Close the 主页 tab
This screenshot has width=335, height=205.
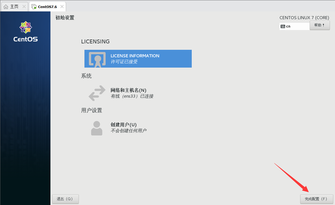click(x=24, y=6)
